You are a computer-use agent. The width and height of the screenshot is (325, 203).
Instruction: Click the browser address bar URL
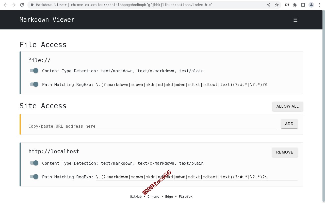coord(142,5)
